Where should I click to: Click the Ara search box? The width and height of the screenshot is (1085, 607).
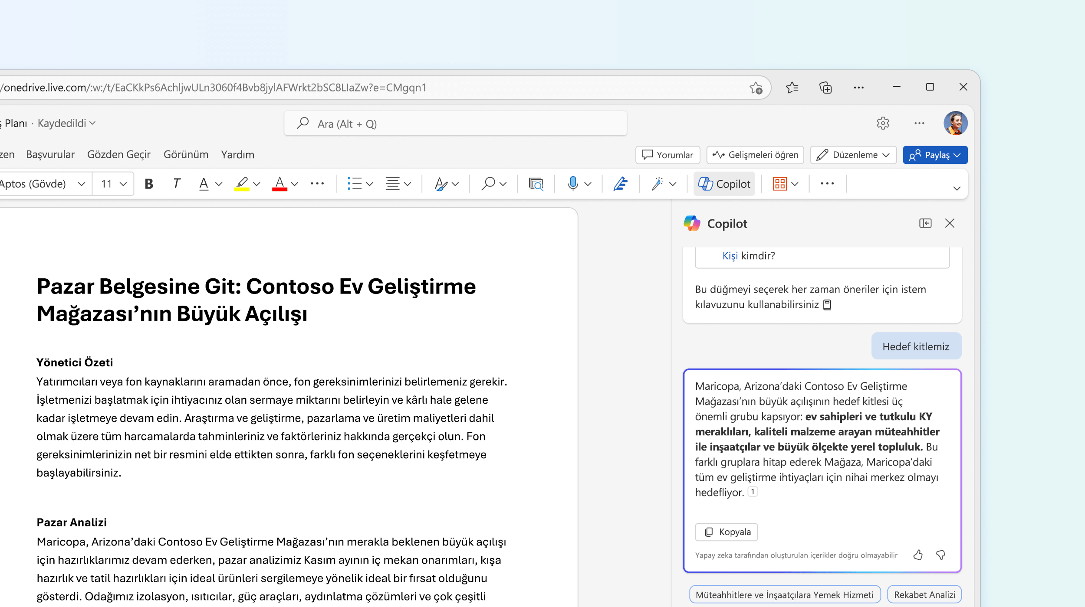click(455, 124)
